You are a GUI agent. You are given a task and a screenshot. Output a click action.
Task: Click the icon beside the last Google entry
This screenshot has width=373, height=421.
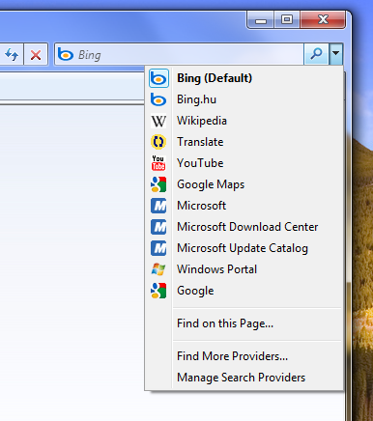click(x=158, y=291)
